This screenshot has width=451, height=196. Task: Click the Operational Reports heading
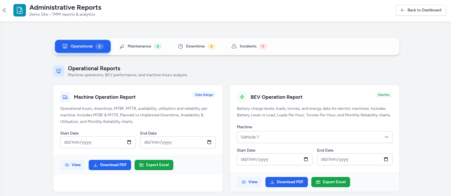pyautogui.click(x=94, y=68)
